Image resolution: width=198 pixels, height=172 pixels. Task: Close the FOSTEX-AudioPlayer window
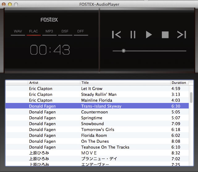4,4
